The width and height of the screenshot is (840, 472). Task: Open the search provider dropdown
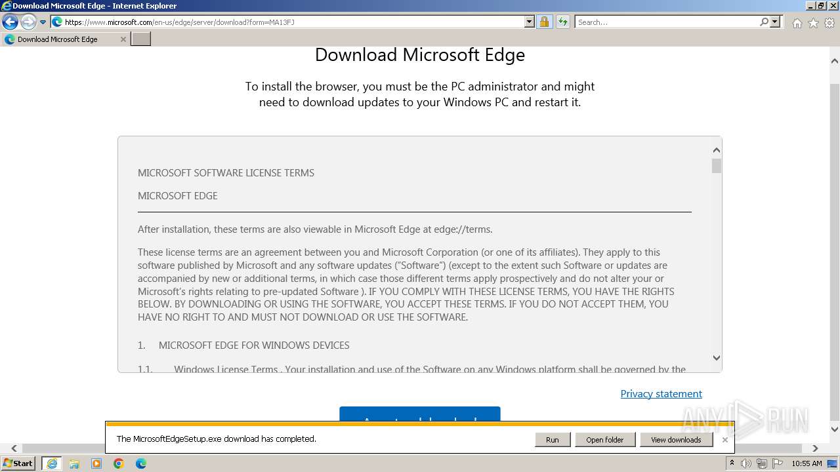[x=775, y=22]
